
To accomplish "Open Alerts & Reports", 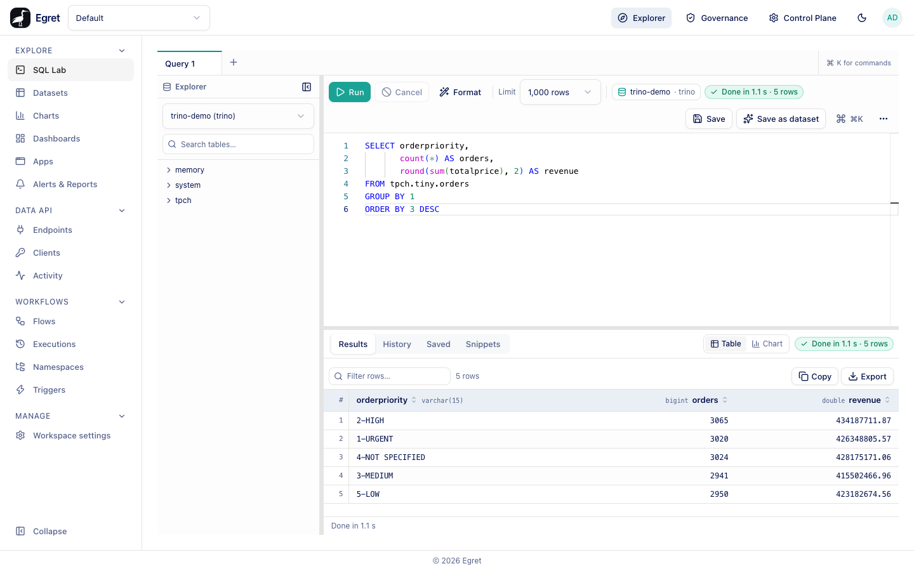I will pos(70,184).
